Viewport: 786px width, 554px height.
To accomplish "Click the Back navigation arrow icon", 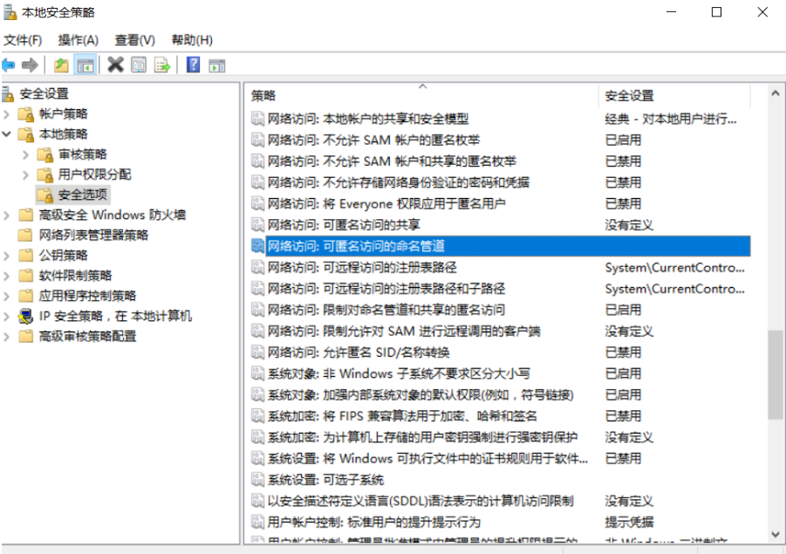I will pyautogui.click(x=8, y=64).
